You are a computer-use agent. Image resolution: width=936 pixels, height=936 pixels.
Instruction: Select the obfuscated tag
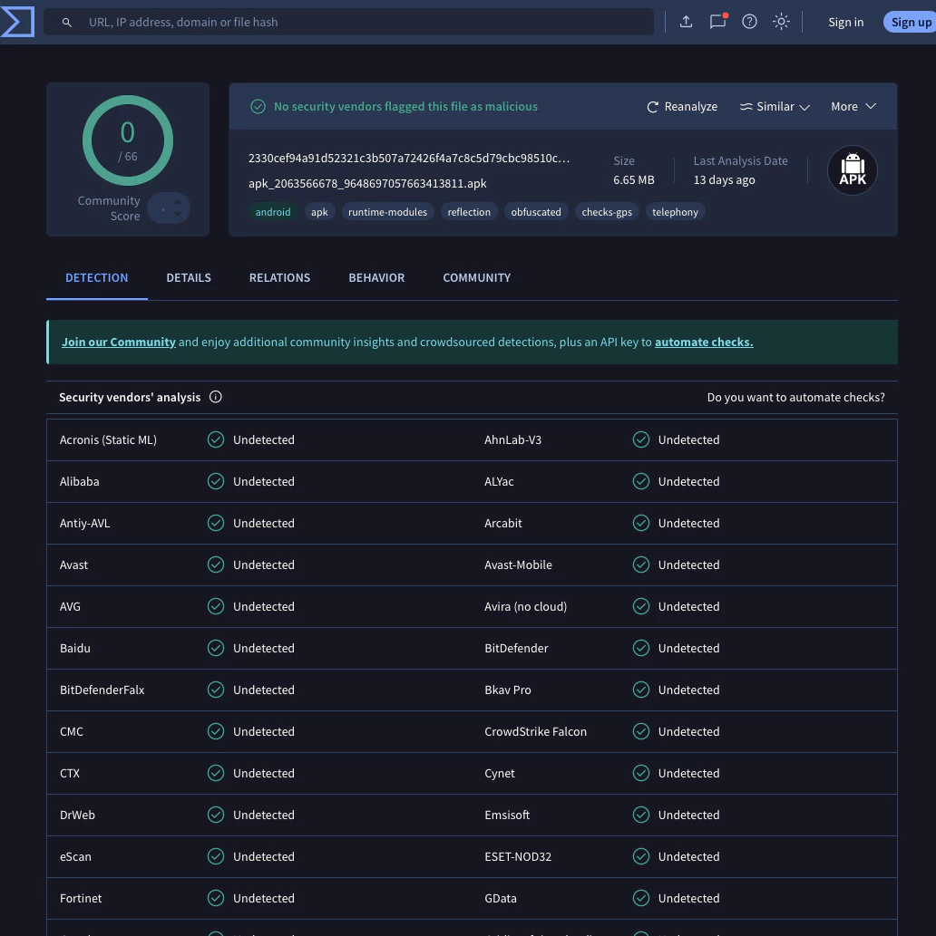point(536,212)
